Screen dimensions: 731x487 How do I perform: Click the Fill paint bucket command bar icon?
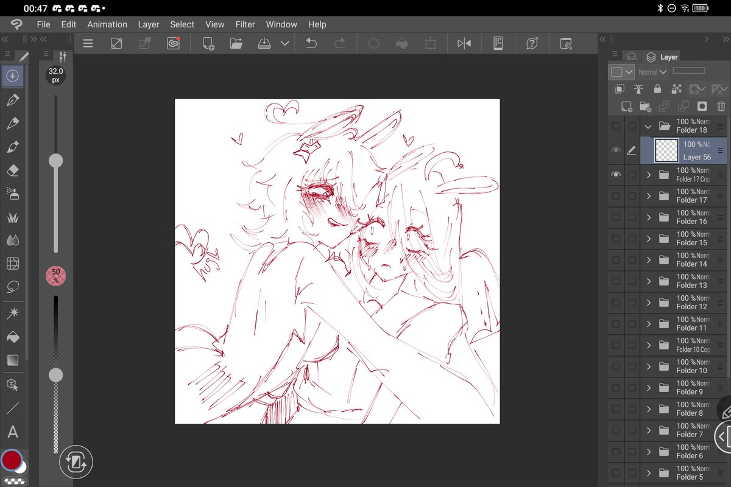(402, 43)
